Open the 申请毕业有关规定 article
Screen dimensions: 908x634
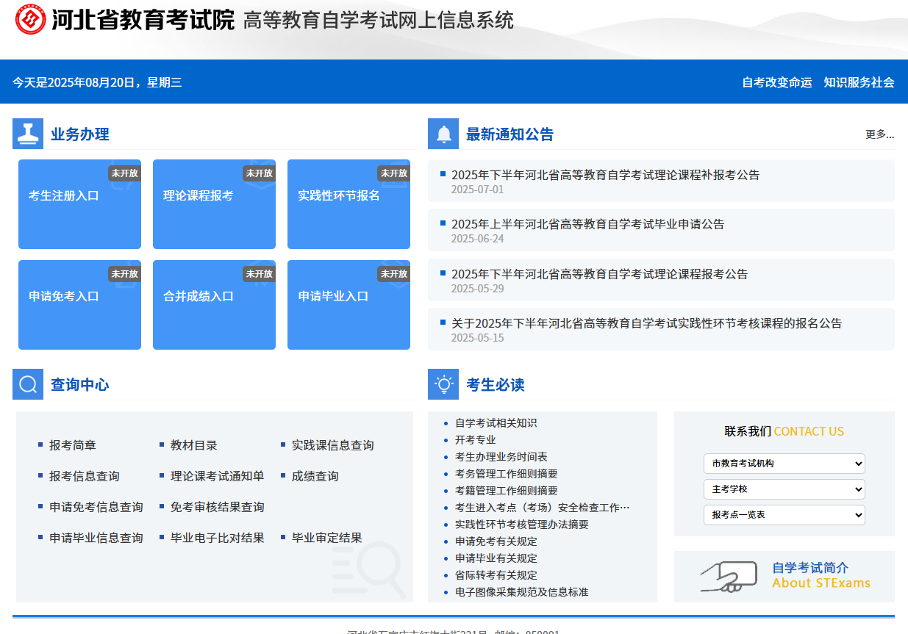click(x=496, y=558)
